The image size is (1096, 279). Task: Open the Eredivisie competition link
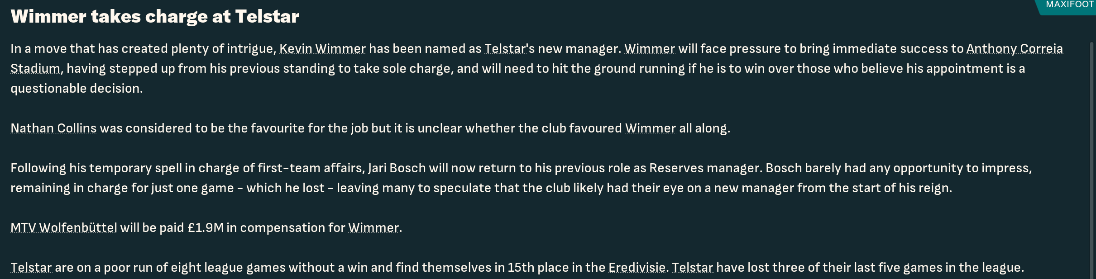[637, 268]
